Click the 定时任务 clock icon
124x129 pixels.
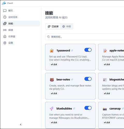(5, 17)
